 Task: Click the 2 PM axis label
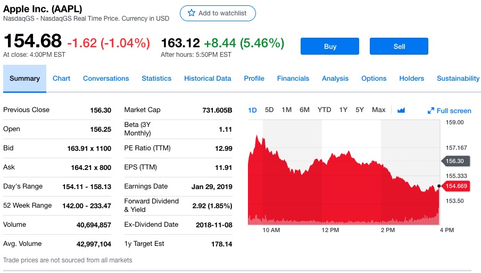pos(388,230)
